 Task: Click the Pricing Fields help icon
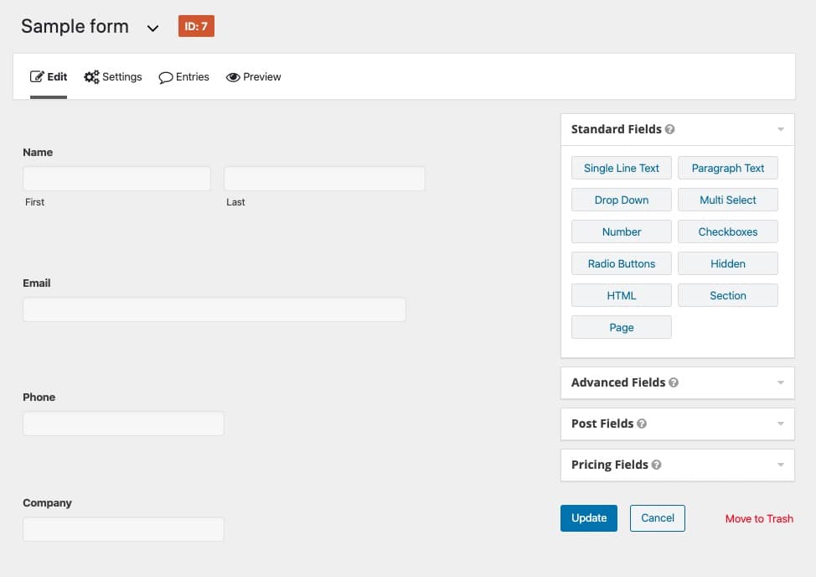657,465
